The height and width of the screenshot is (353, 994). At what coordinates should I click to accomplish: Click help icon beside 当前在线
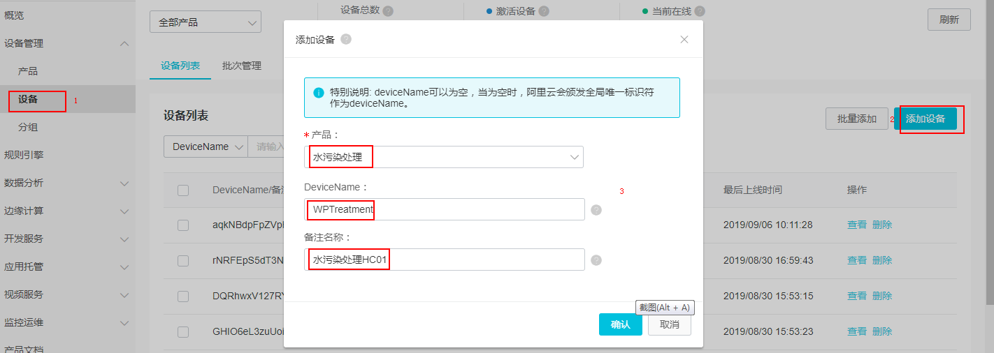[700, 11]
